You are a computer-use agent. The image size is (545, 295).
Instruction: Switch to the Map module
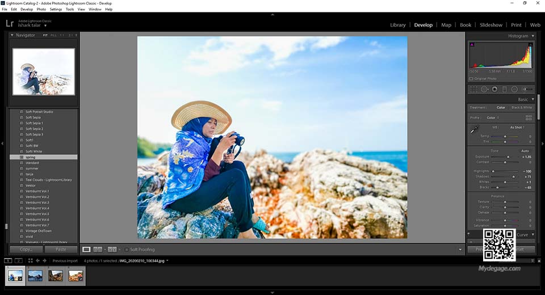446,25
